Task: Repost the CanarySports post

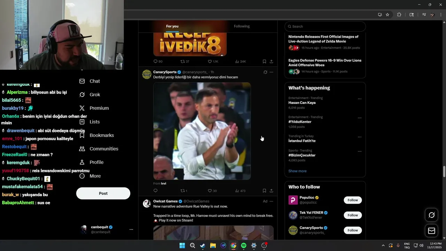Action: click(184, 191)
